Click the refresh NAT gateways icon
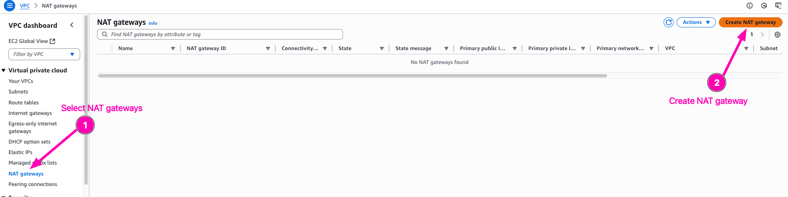Image resolution: width=788 pixels, height=197 pixels. 669,22
